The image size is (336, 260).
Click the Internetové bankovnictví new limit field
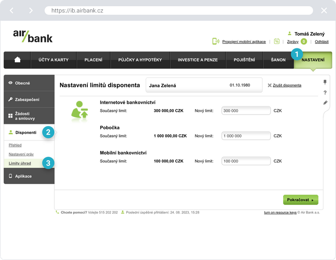246,111
